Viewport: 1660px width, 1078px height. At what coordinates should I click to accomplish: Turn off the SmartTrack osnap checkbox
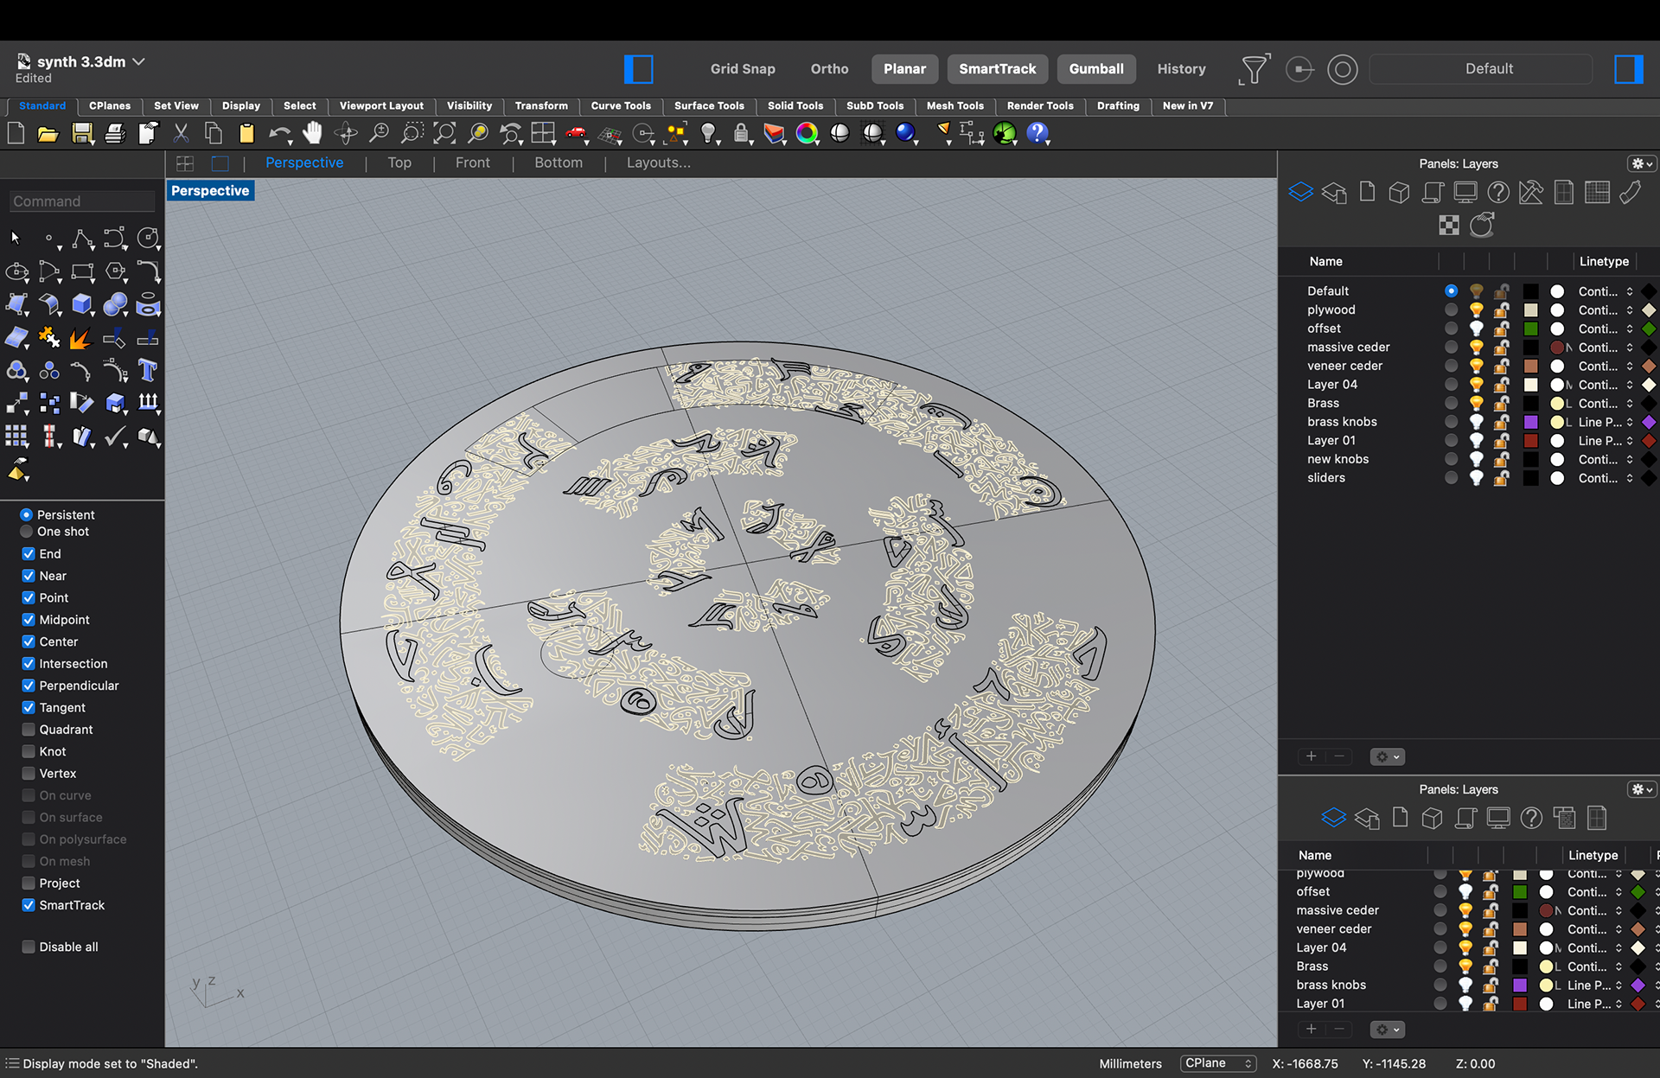(x=29, y=904)
